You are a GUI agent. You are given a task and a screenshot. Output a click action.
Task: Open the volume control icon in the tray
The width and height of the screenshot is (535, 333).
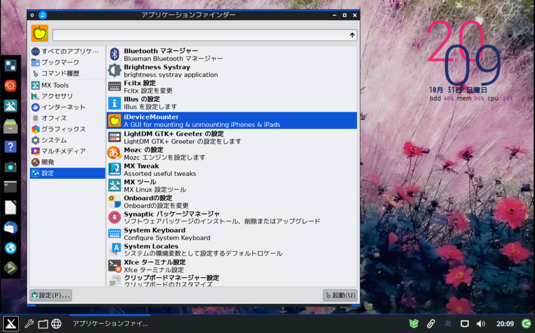(x=481, y=324)
